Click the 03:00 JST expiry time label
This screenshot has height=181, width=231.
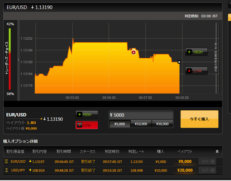(x=209, y=16)
